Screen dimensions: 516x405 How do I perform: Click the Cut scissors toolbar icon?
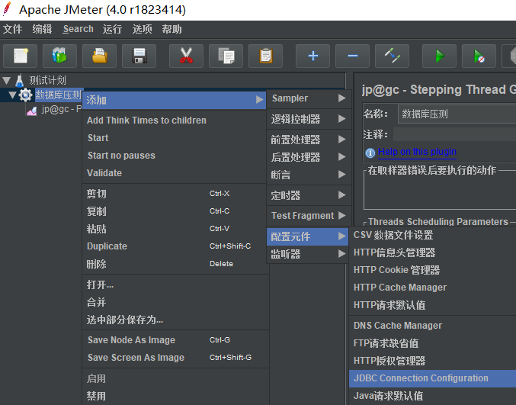pyautogui.click(x=186, y=56)
